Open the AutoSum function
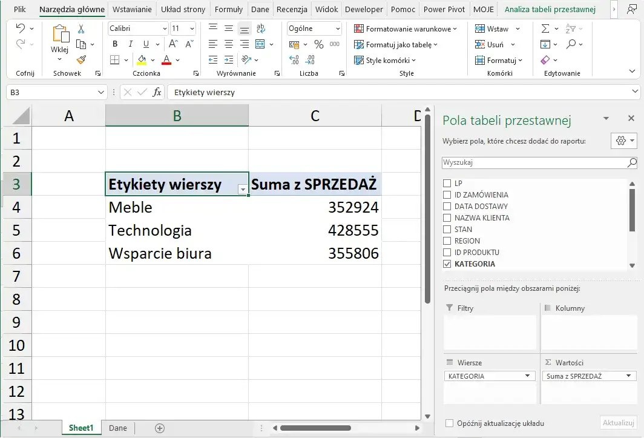 click(547, 28)
